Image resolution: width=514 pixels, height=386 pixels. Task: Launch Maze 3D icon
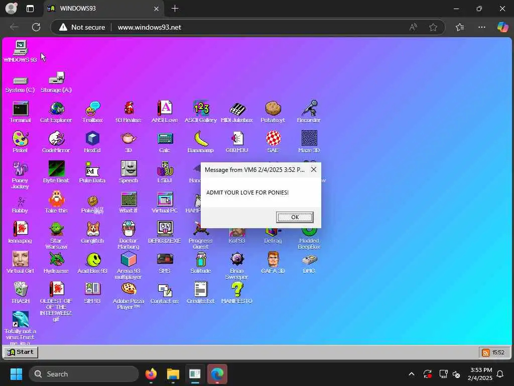309,142
